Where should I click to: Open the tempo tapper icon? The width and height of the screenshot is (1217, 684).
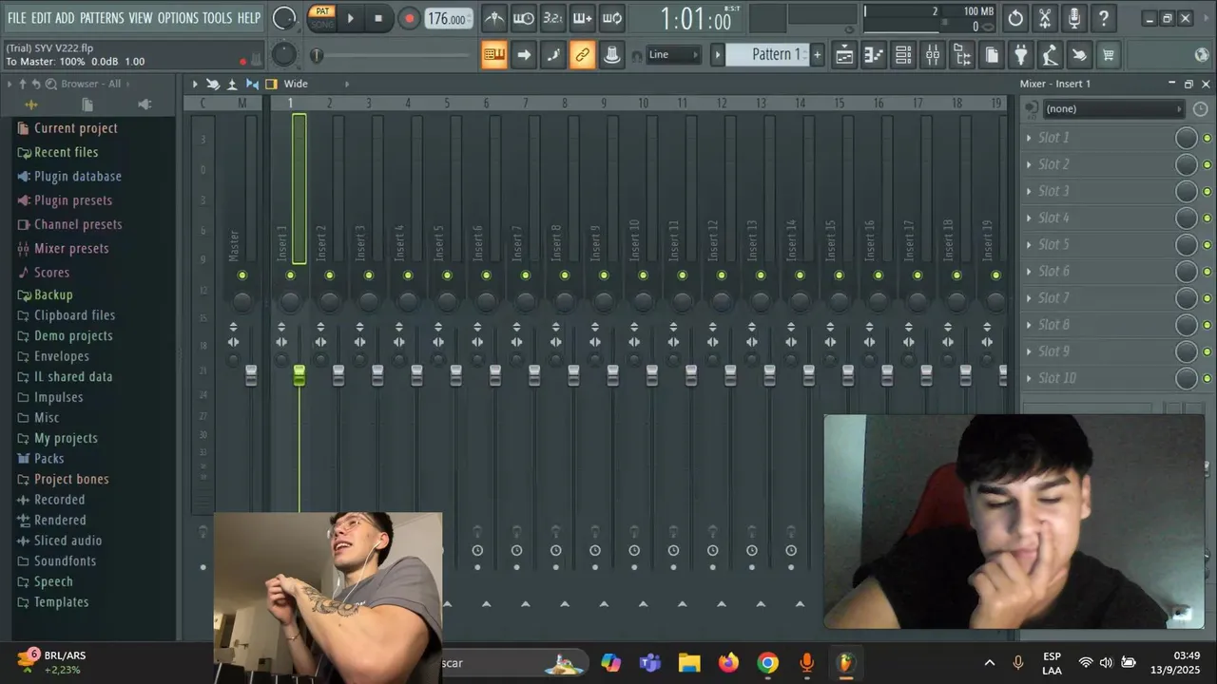click(x=1050, y=55)
